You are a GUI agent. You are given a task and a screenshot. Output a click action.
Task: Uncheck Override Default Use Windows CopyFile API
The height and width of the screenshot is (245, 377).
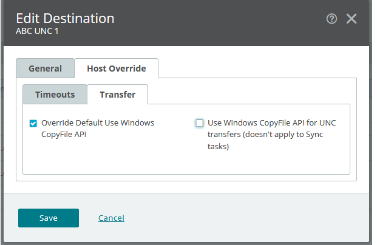click(33, 123)
